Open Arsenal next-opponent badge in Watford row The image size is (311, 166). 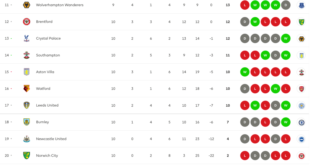click(301, 88)
